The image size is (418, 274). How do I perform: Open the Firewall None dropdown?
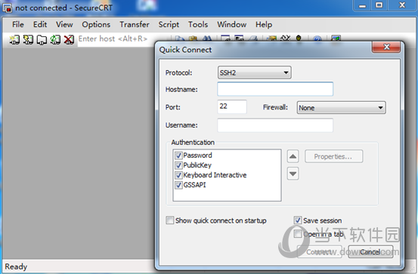[x=341, y=108]
